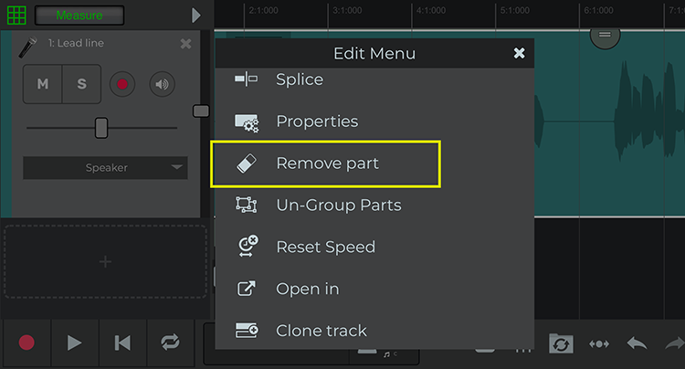Image resolution: width=685 pixels, height=369 pixels.
Task: Expand the panel with the right arrow
Action: tap(196, 16)
